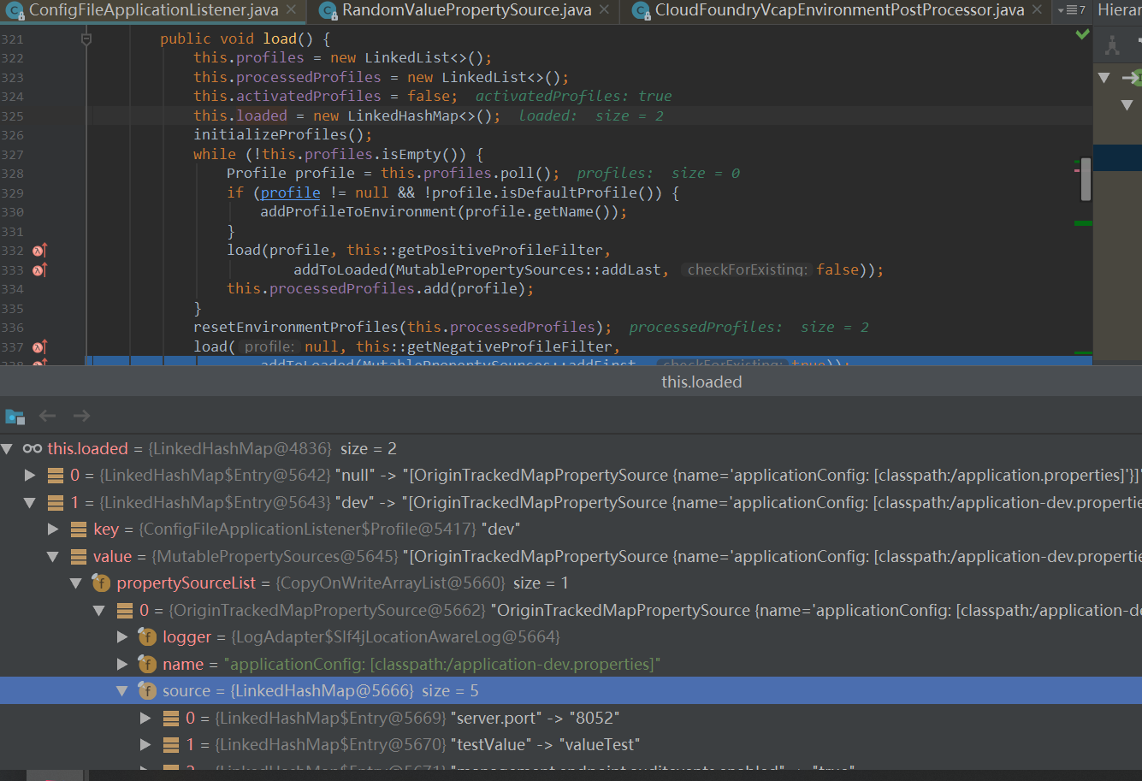The image size is (1142, 781).
Task: Click the green applicationConfig string value of name
Action: tap(442, 665)
